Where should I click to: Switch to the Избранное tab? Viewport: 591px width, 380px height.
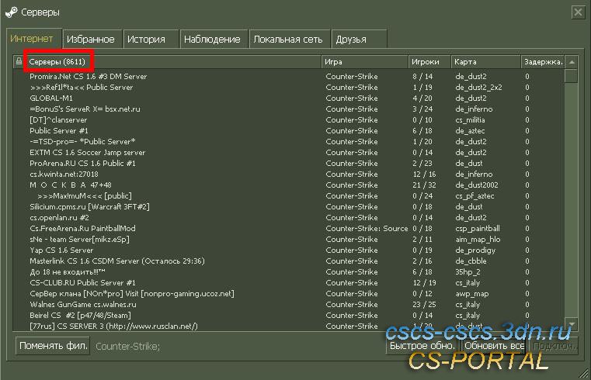tap(91, 39)
